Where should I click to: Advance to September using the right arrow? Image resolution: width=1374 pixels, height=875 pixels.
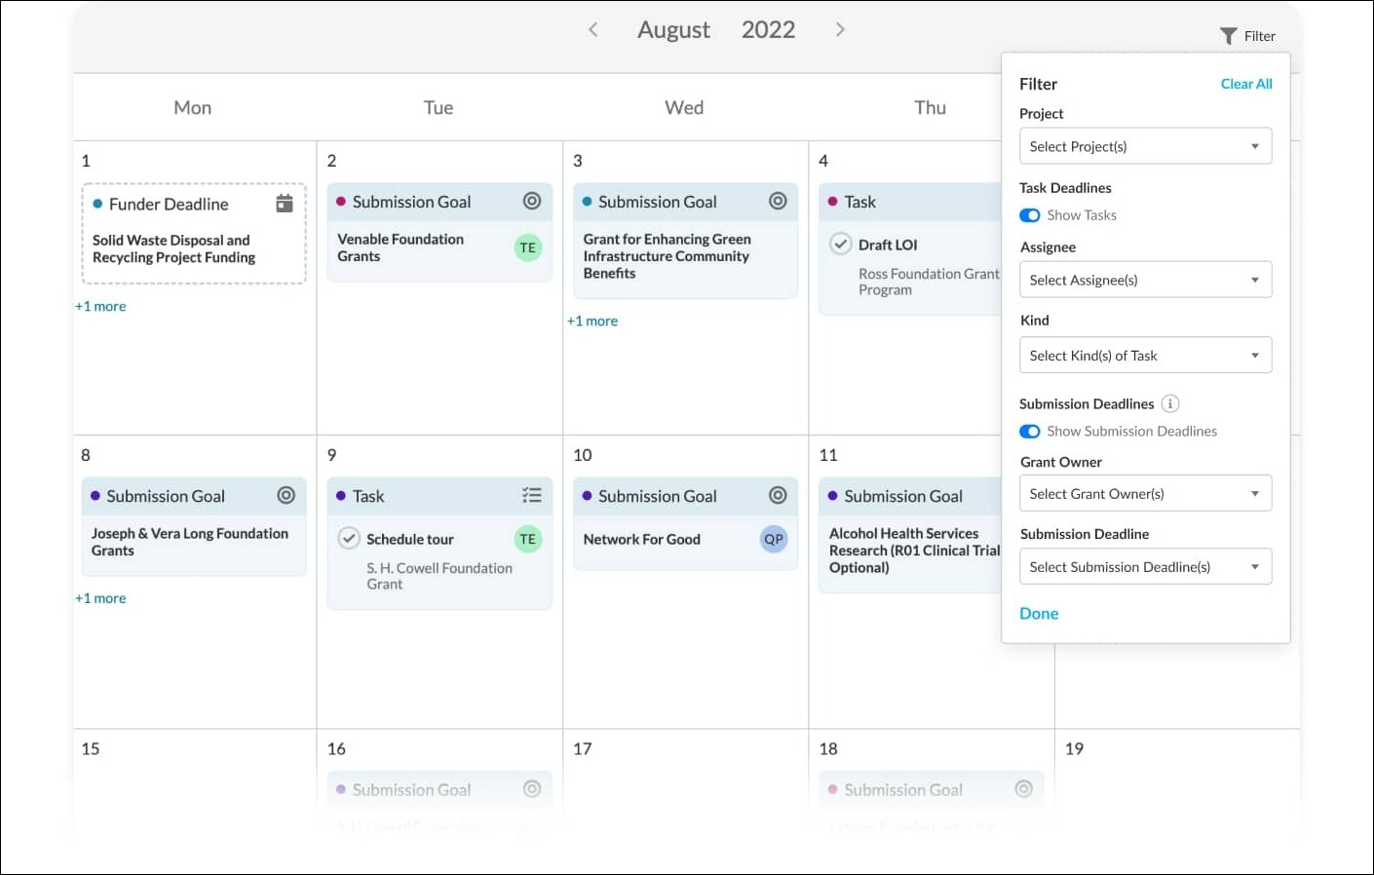tap(839, 29)
